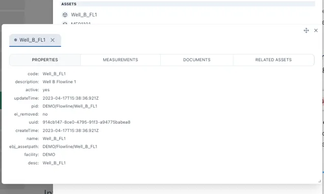The width and height of the screenshot is (324, 194).
Task: Click the createTime value
Action: [x=71, y=130]
